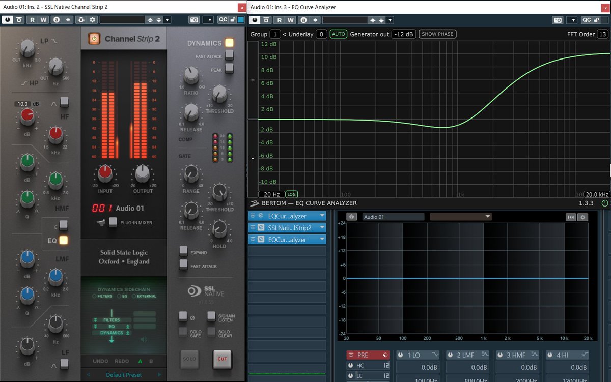Click the QC quick controls button in SSL window
This screenshot has width=611, height=382.
223,20
